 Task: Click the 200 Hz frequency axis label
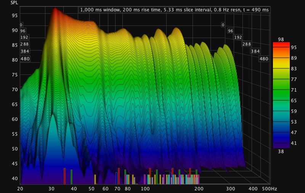199,188
